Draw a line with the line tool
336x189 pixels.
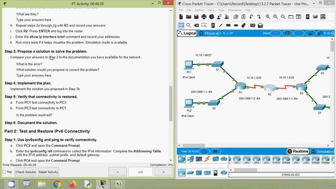(220, 26)
